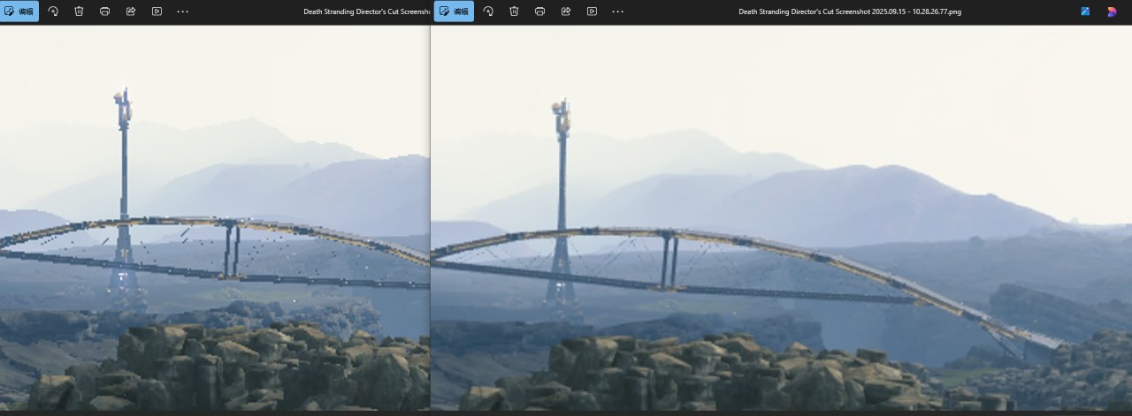The width and height of the screenshot is (1132, 416).
Task: Start slideshow in the right Photos window
Action: tap(592, 11)
